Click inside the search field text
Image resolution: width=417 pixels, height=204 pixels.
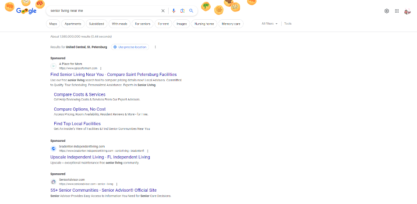point(67,11)
